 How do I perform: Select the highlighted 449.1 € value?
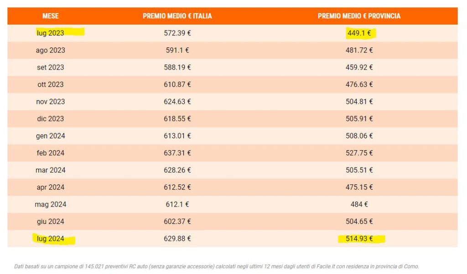(359, 33)
